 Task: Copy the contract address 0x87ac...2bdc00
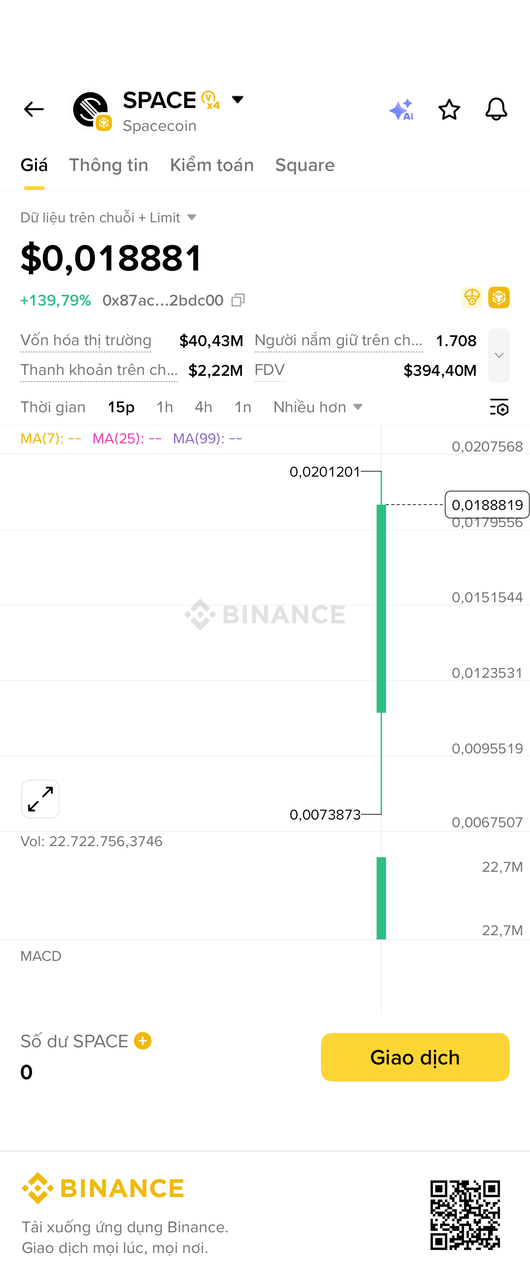(238, 300)
